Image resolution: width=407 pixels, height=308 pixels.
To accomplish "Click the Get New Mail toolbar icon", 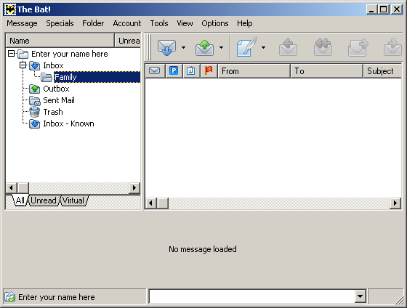I will [166, 48].
